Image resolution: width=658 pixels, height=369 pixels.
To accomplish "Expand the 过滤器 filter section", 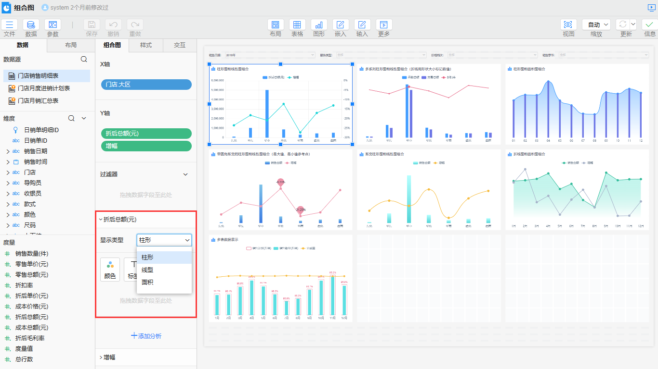I will pos(185,174).
